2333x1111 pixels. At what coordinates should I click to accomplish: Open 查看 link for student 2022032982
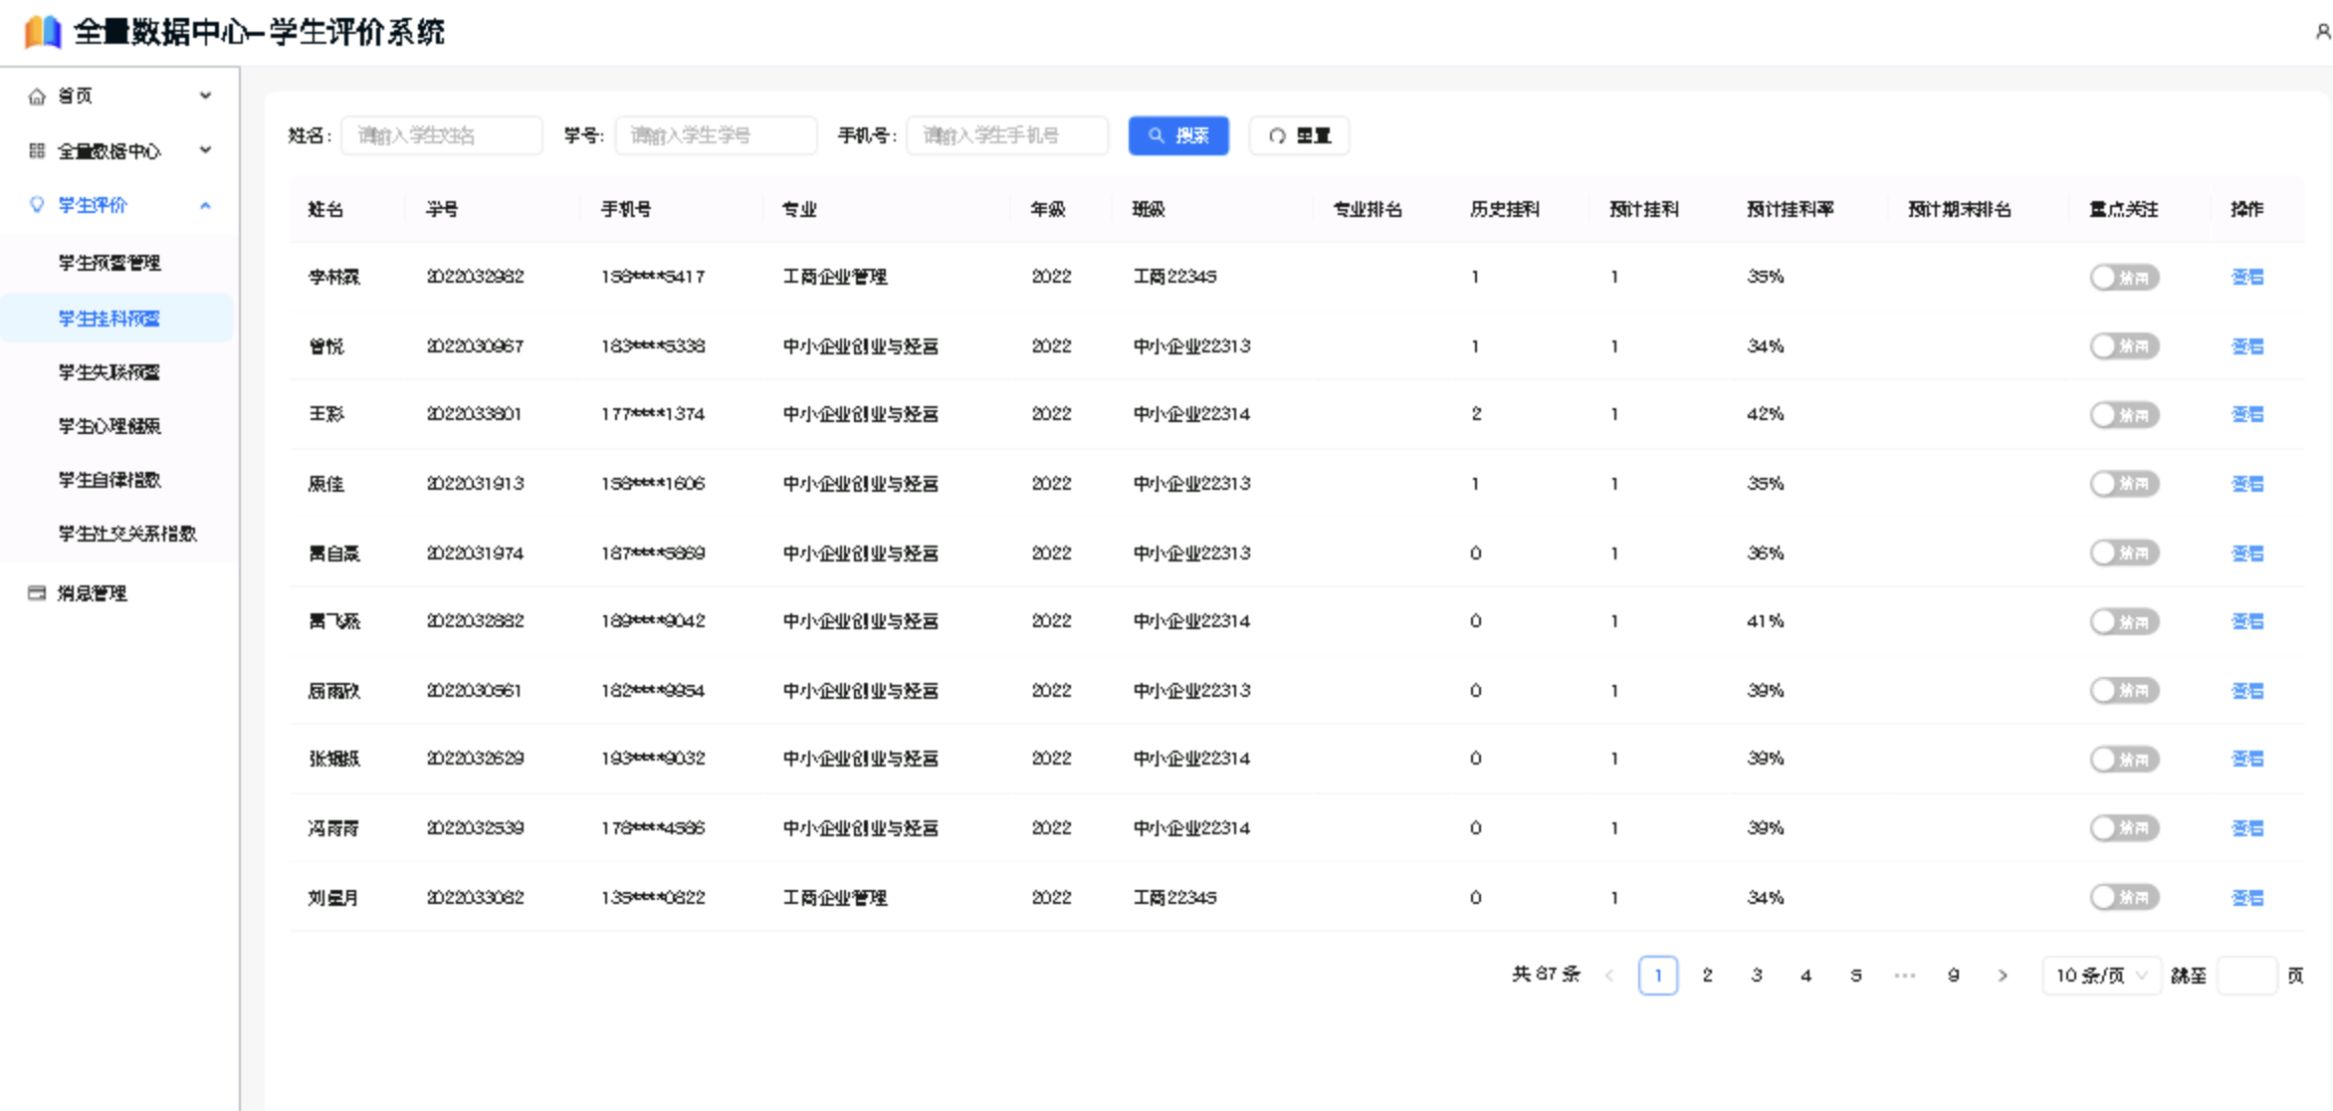[2247, 277]
